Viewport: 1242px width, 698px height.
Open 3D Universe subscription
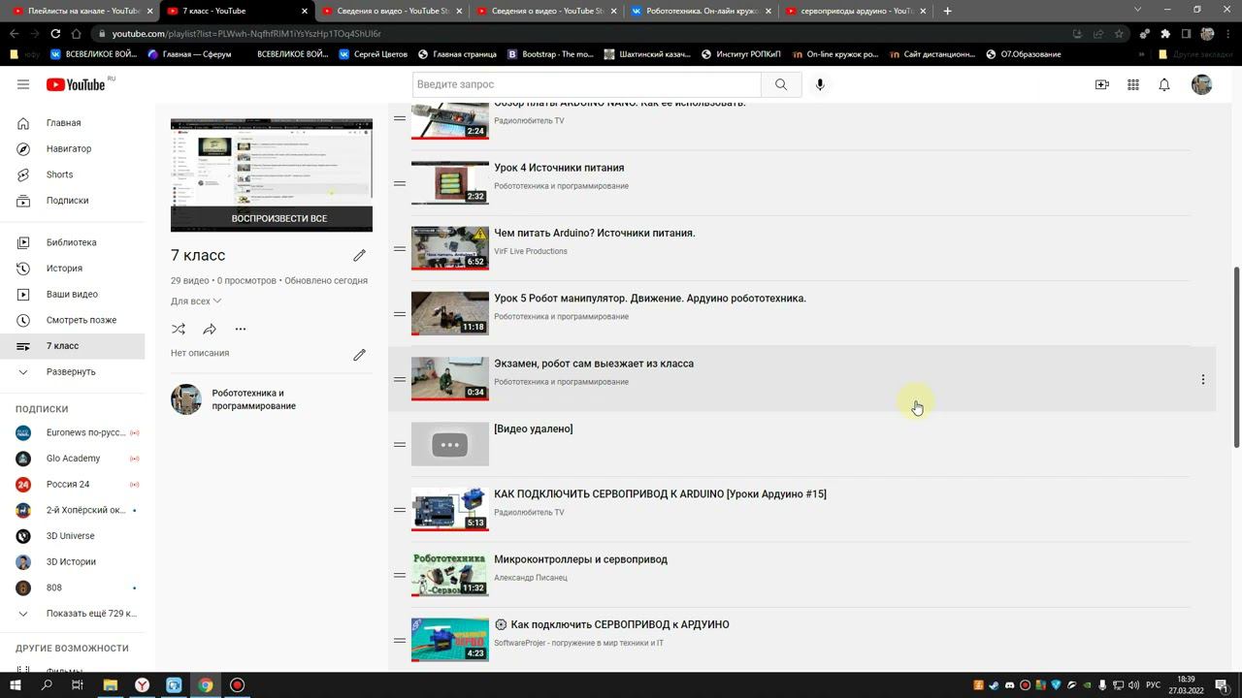click(x=72, y=536)
